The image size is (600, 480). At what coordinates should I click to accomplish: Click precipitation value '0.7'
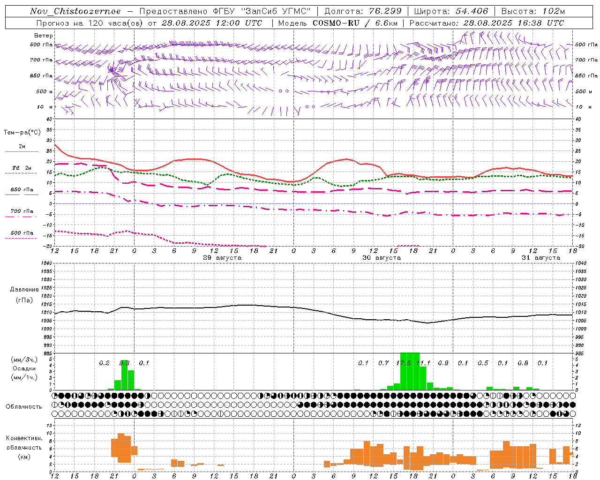coord(383,363)
